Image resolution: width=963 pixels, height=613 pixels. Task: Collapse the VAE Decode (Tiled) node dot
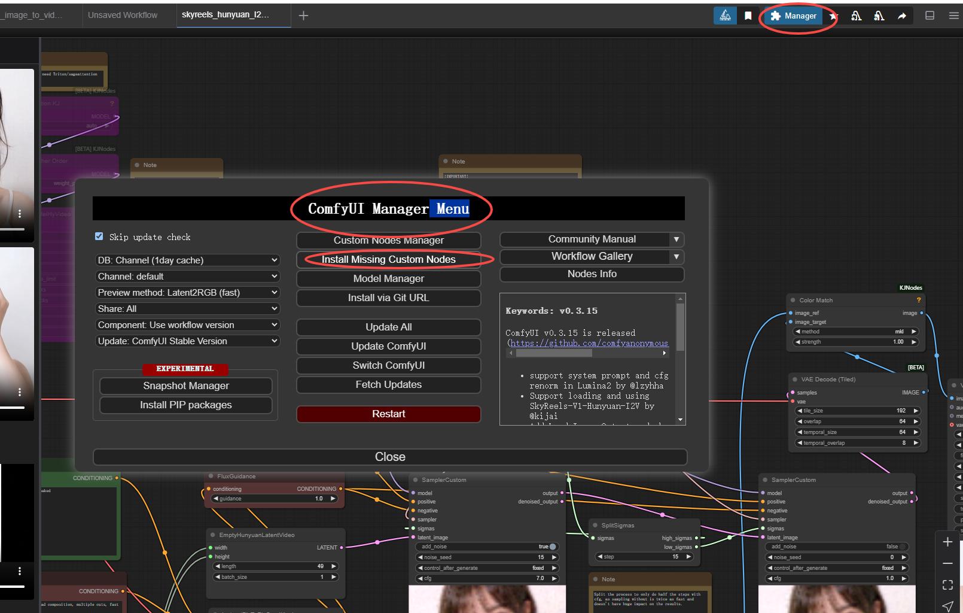[x=795, y=379]
